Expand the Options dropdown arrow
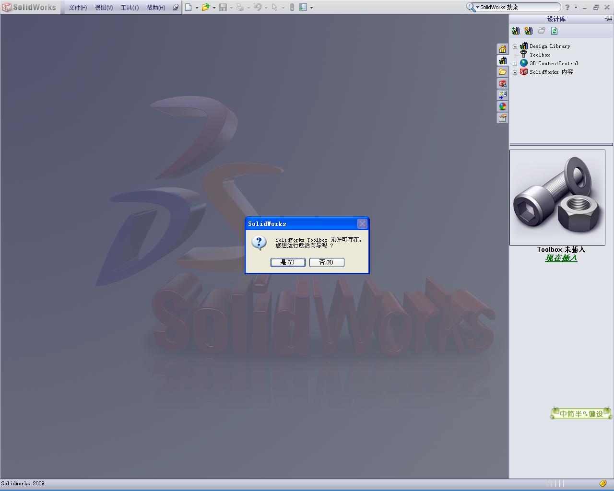This screenshot has width=614, height=491. point(311,8)
